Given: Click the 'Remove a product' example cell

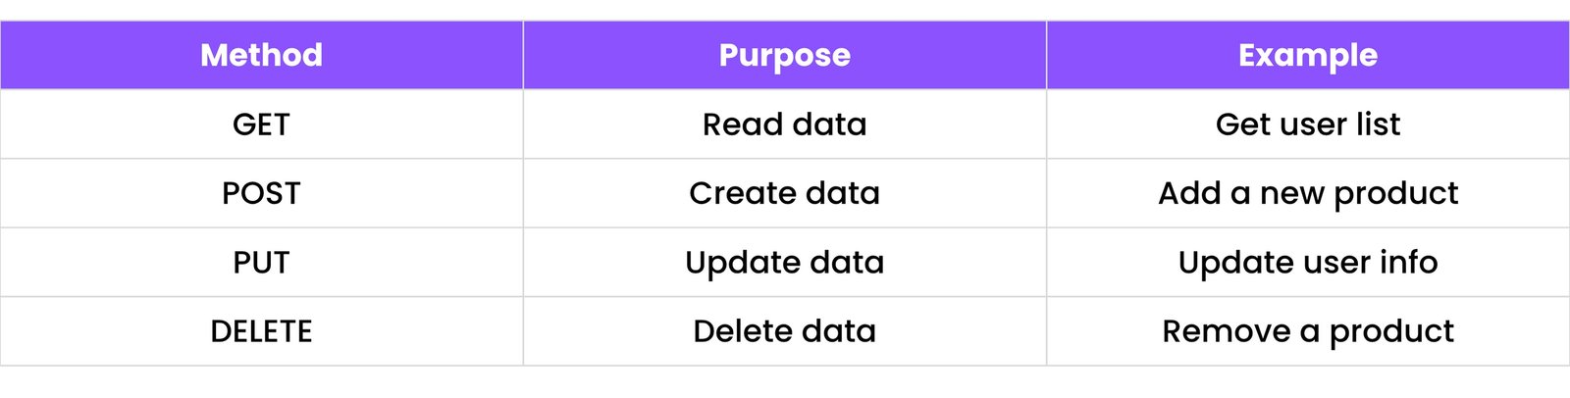Looking at the screenshot, I should 1307,331.
